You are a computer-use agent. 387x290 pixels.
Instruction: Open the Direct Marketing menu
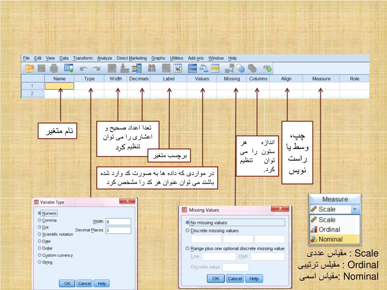point(132,58)
